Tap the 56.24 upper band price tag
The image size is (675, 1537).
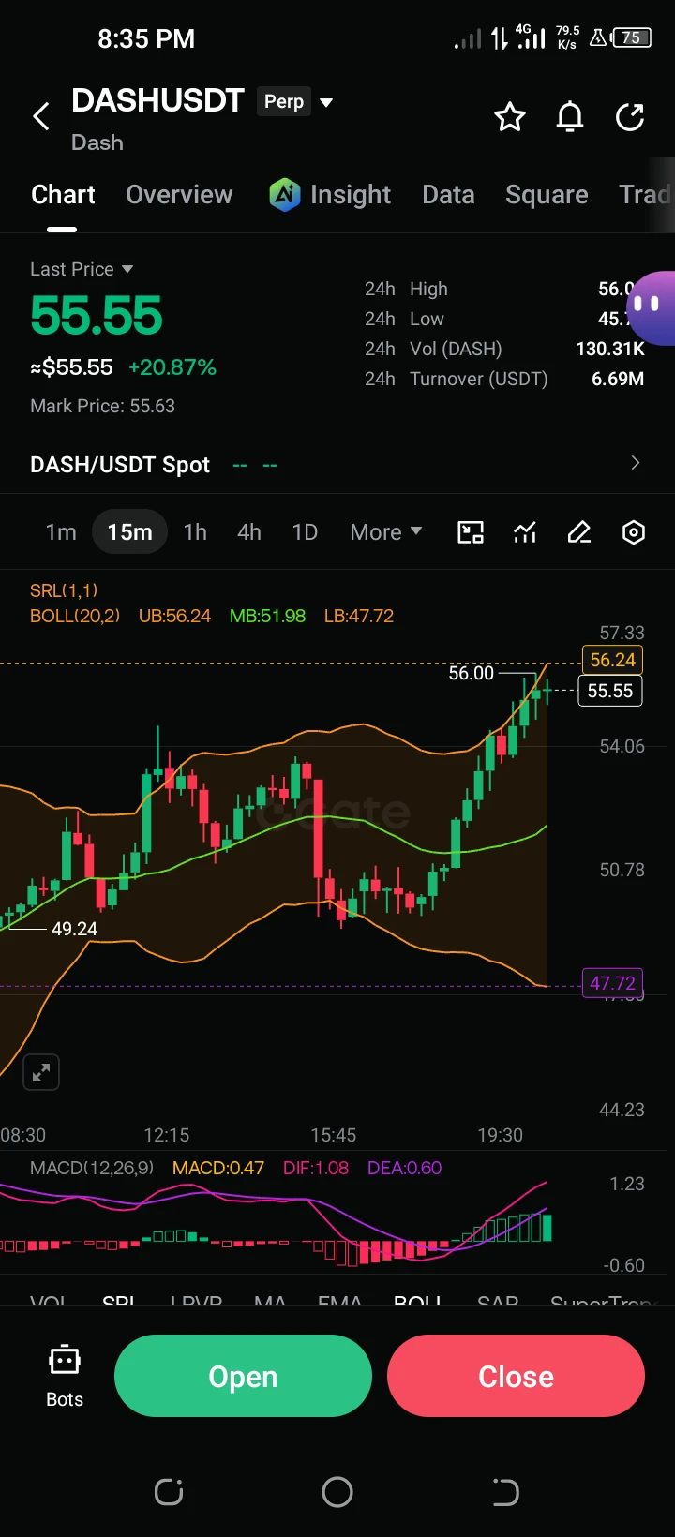click(612, 660)
